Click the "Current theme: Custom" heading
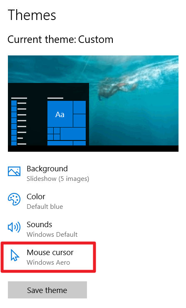The image size is (186, 308). (60, 40)
